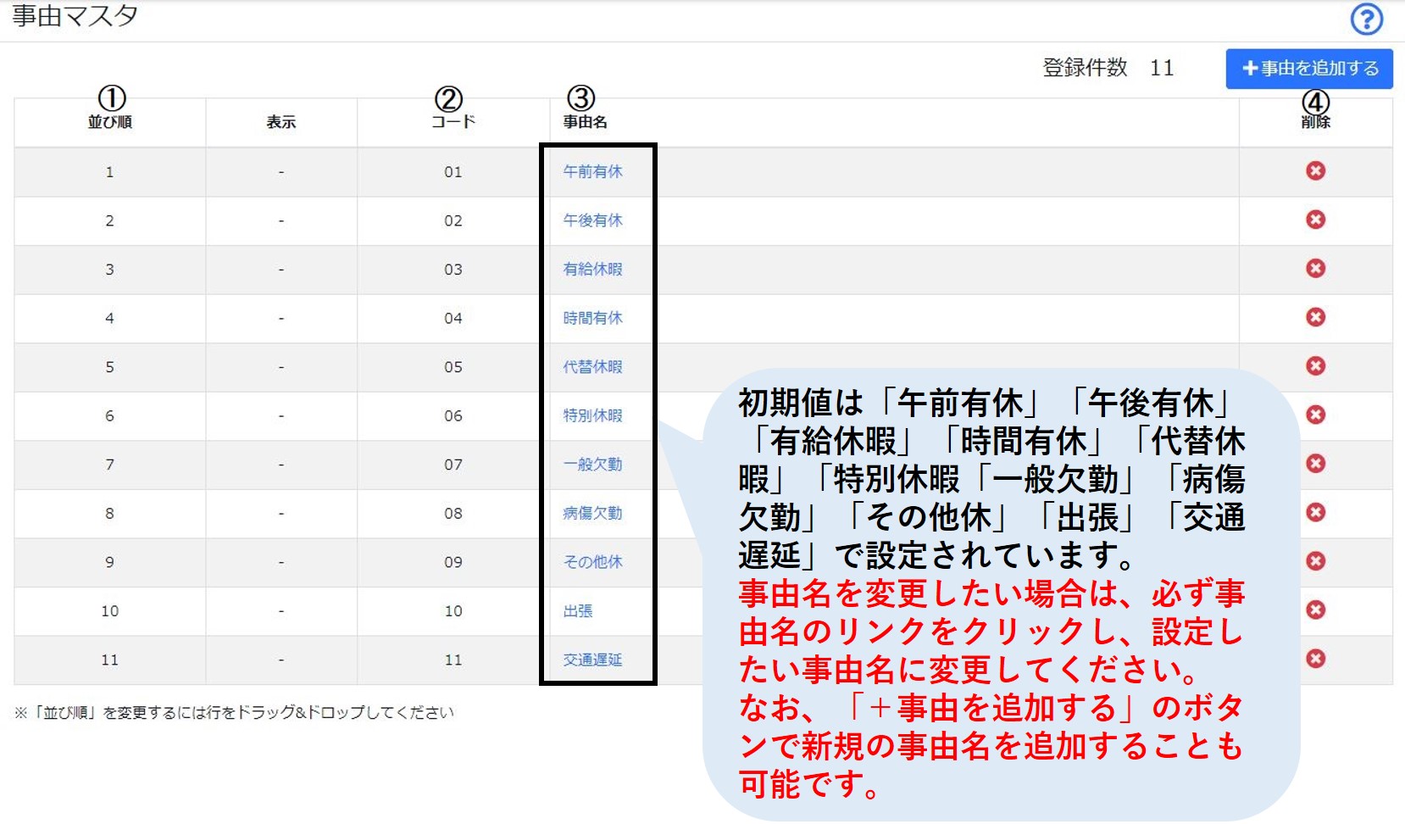This screenshot has width=1405, height=824.
Task: Open the 病傷欠勤 link
Action: click(x=592, y=513)
